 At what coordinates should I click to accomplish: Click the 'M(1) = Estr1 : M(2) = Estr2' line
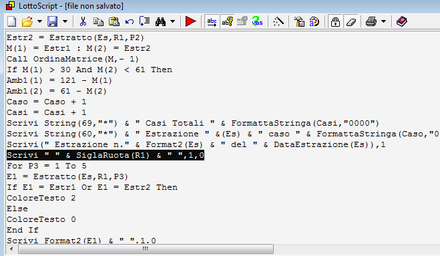click(78, 48)
